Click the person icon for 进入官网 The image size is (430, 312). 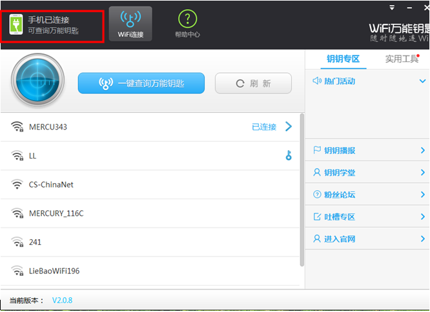tap(317, 239)
